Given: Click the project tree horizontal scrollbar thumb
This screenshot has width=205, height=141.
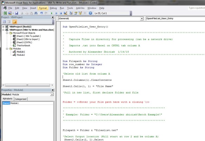Looking at the screenshot, I should 27,85.
